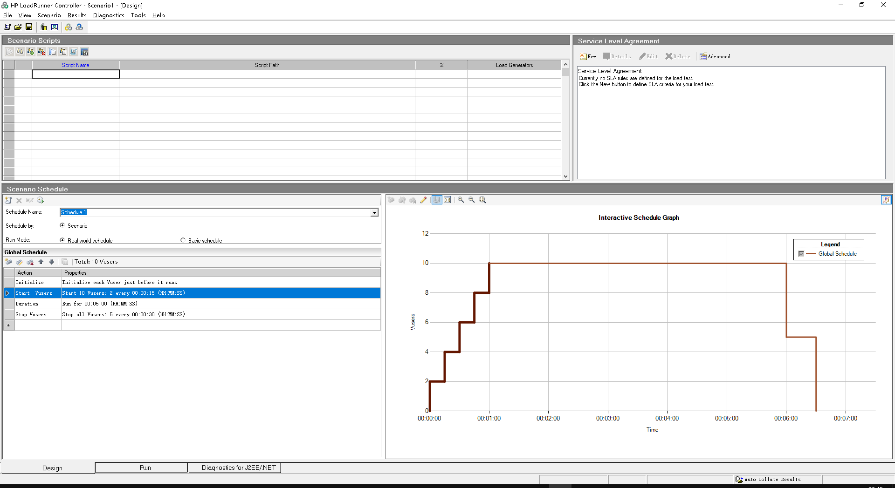Click the schedule start time clock icon
895x488 pixels.
click(x=41, y=200)
